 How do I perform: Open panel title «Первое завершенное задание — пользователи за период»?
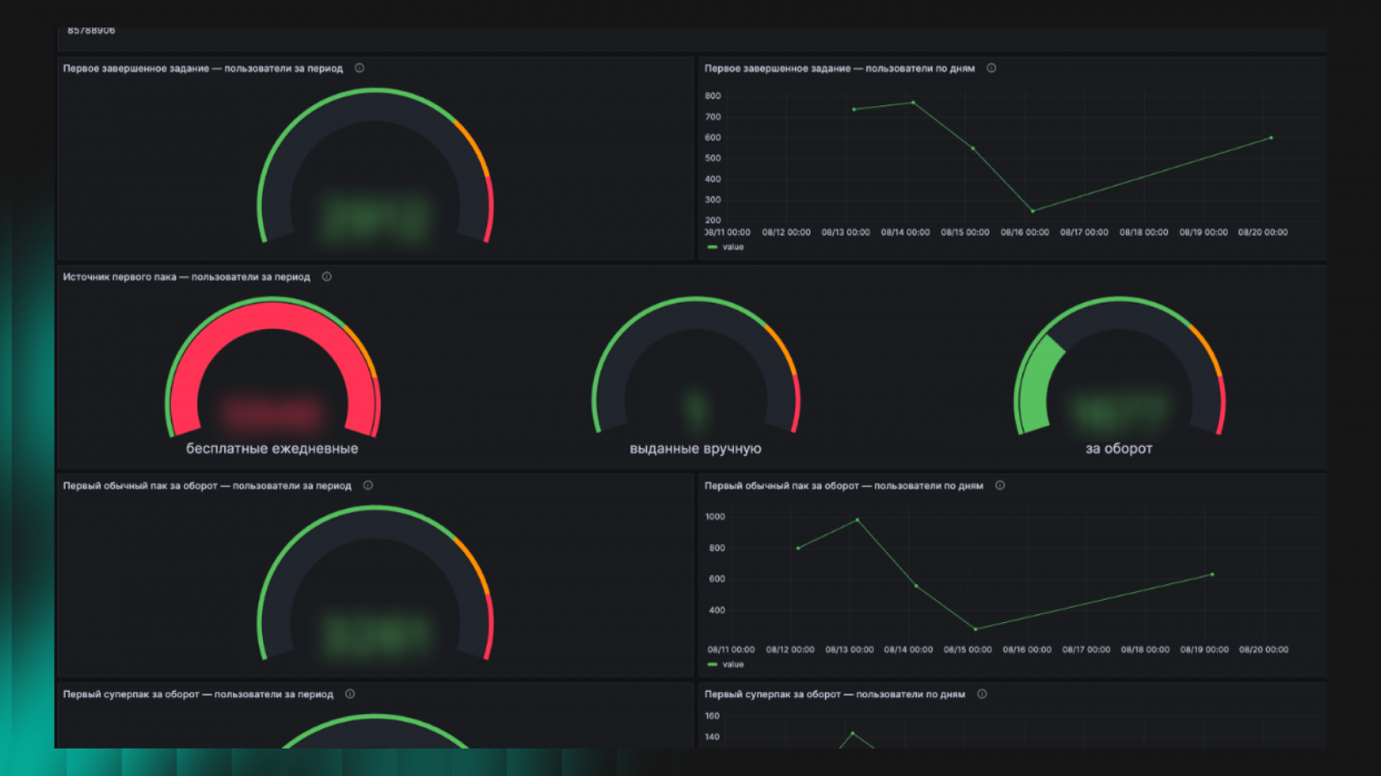pyautogui.click(x=203, y=68)
